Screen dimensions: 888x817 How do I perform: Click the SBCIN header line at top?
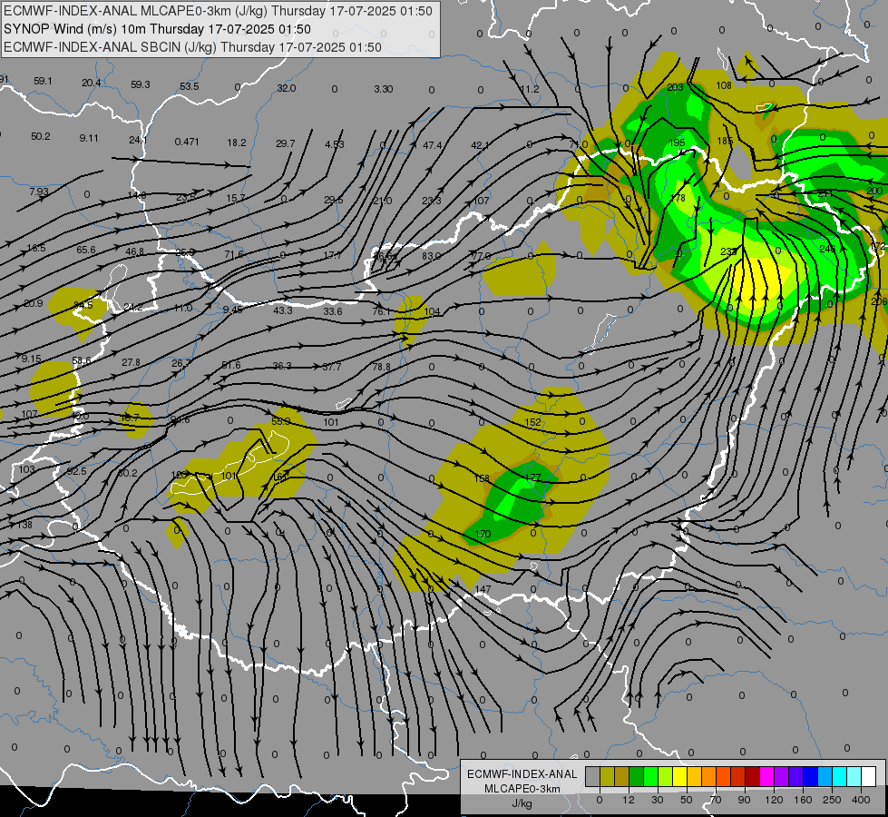(x=192, y=47)
